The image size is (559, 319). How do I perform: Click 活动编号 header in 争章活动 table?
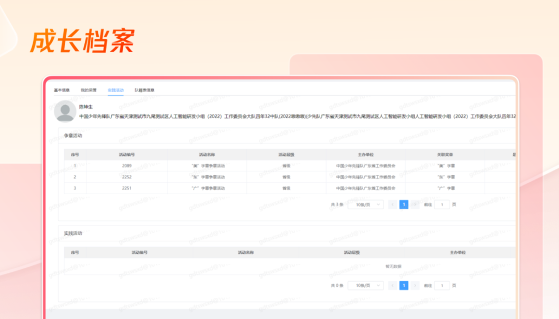[127, 154]
